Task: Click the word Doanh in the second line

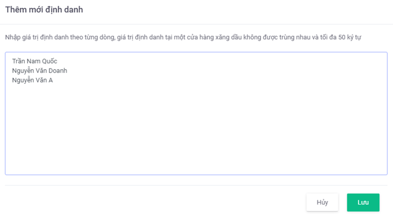Action: (x=57, y=70)
